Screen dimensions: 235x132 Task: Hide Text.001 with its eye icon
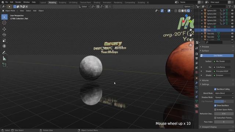click(232, 33)
